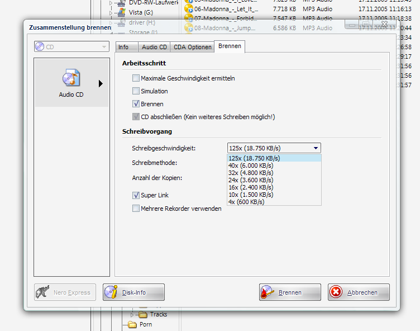Click the red X icon on Abbrechen
The image size is (420, 331).
point(336,292)
